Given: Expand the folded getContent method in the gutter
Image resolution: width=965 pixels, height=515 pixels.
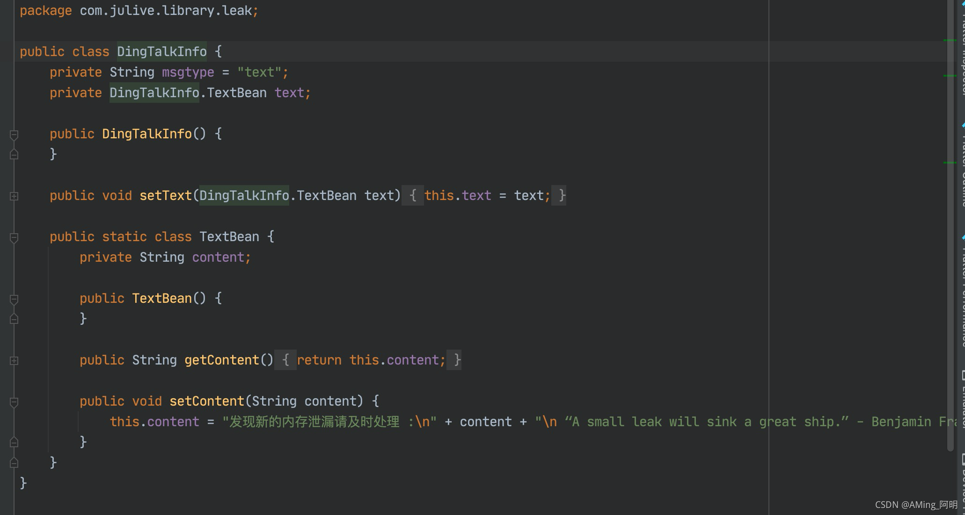Looking at the screenshot, I should [x=14, y=361].
